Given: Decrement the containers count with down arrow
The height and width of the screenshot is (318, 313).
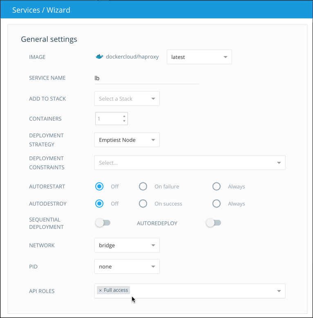Looking at the screenshot, I should click(124, 121).
